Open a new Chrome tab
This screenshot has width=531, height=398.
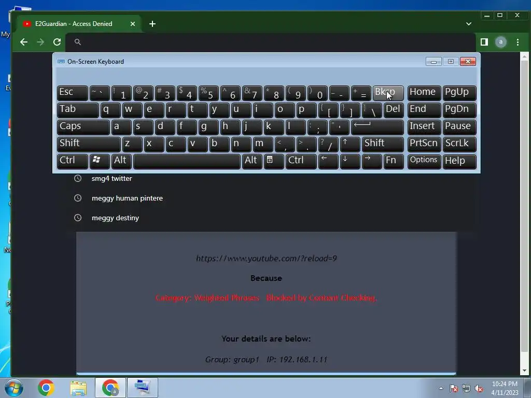152,24
